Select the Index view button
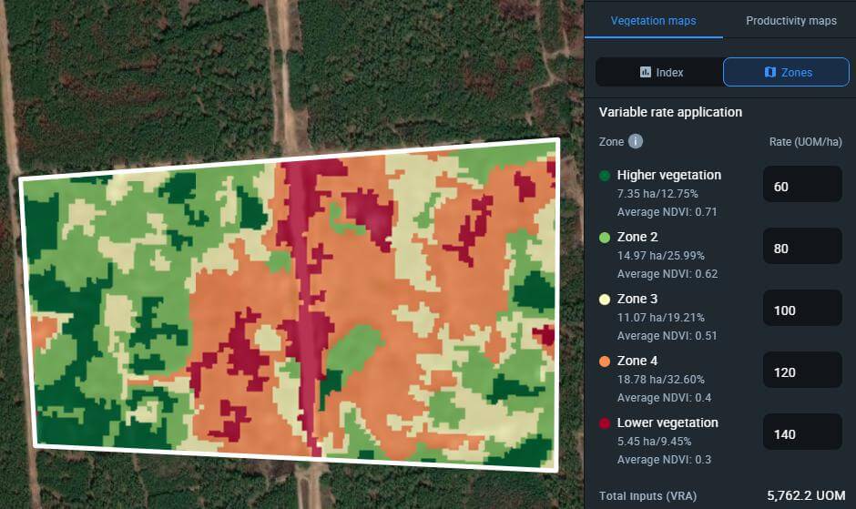This screenshot has width=856, height=509. pos(659,72)
